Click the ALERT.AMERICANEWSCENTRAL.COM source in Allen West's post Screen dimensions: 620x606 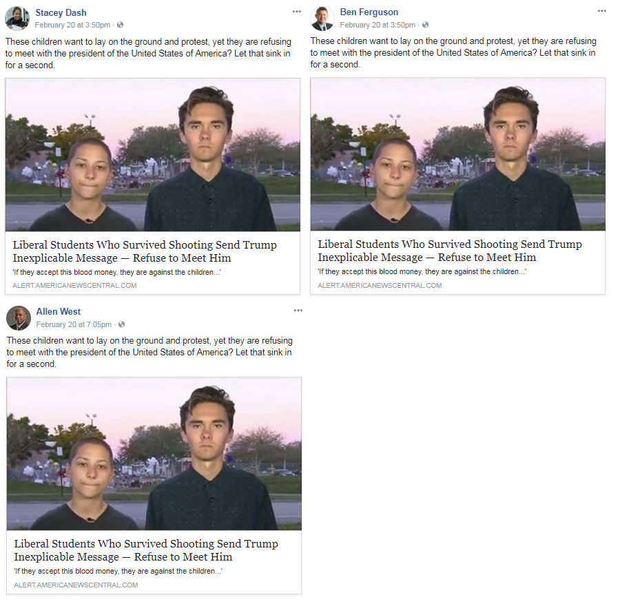(x=76, y=585)
